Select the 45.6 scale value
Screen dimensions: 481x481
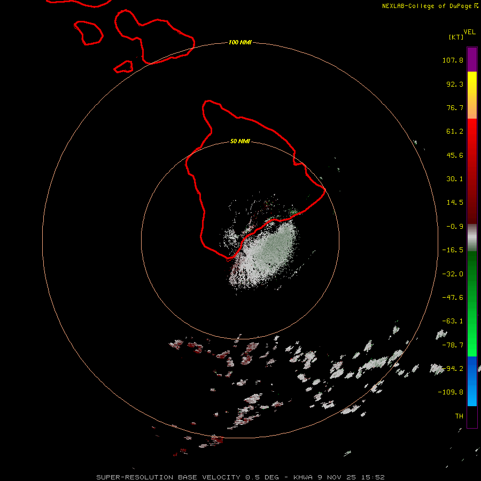pos(455,155)
